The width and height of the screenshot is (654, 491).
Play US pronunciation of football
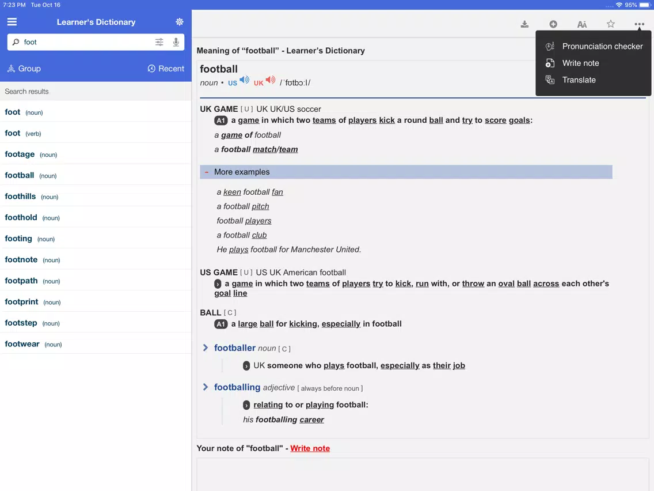(x=245, y=80)
